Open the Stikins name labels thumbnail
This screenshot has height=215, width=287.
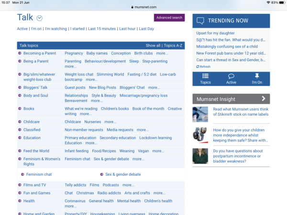coord(200,114)
